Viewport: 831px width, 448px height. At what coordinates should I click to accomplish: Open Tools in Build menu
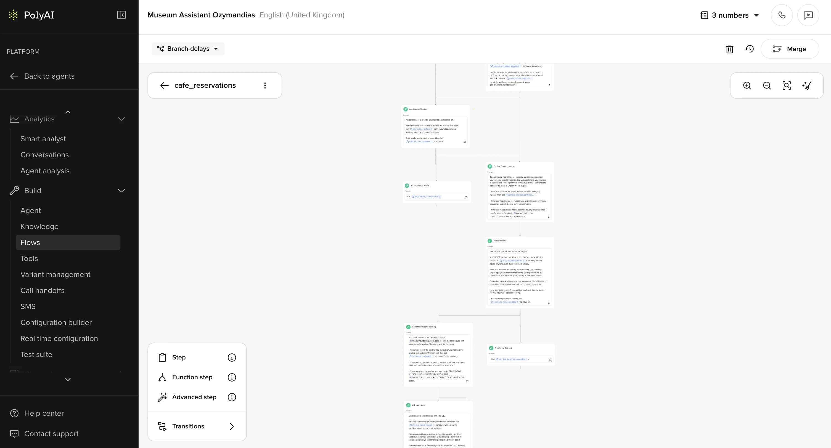29,258
